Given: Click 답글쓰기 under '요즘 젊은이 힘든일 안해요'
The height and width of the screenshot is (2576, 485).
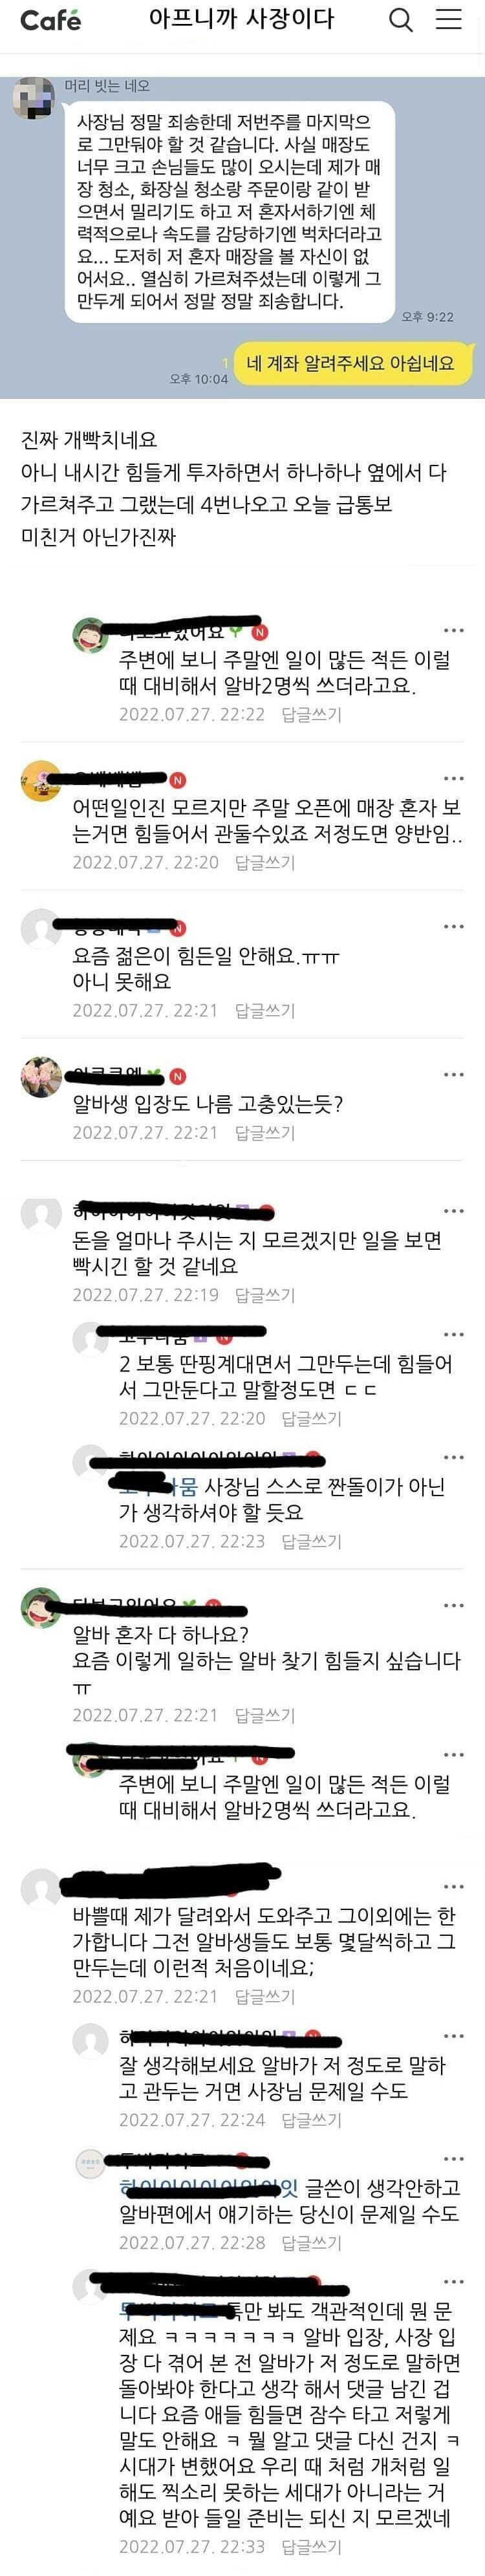Looking at the screenshot, I should point(265,1010).
